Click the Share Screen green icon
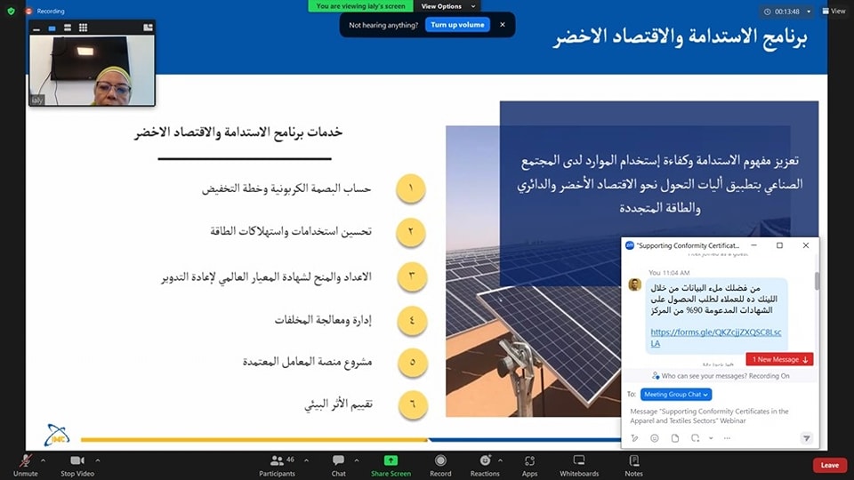This screenshot has width=854, height=480. (x=391, y=460)
